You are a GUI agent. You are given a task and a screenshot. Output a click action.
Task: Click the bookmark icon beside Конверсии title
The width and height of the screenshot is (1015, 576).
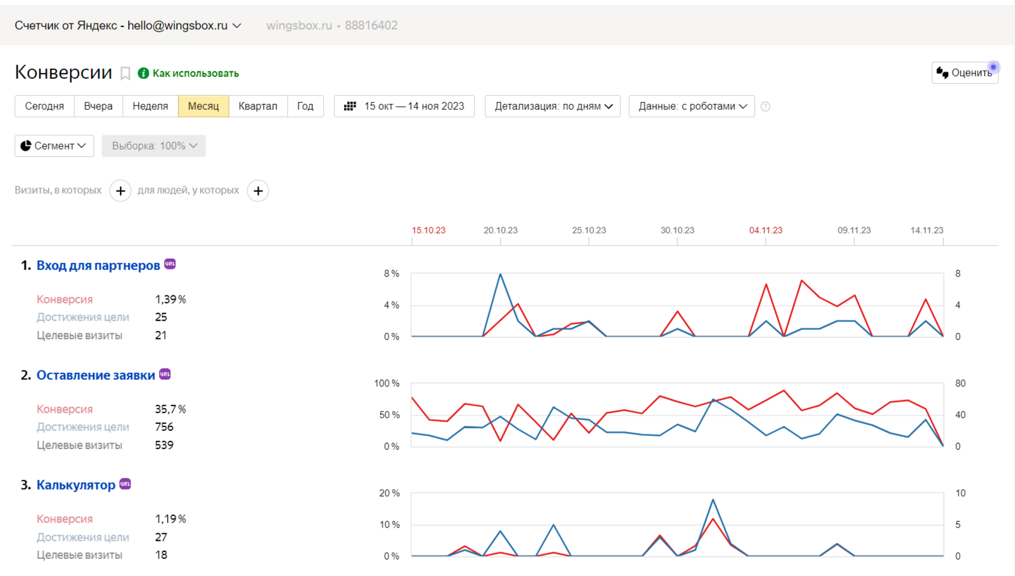126,74
